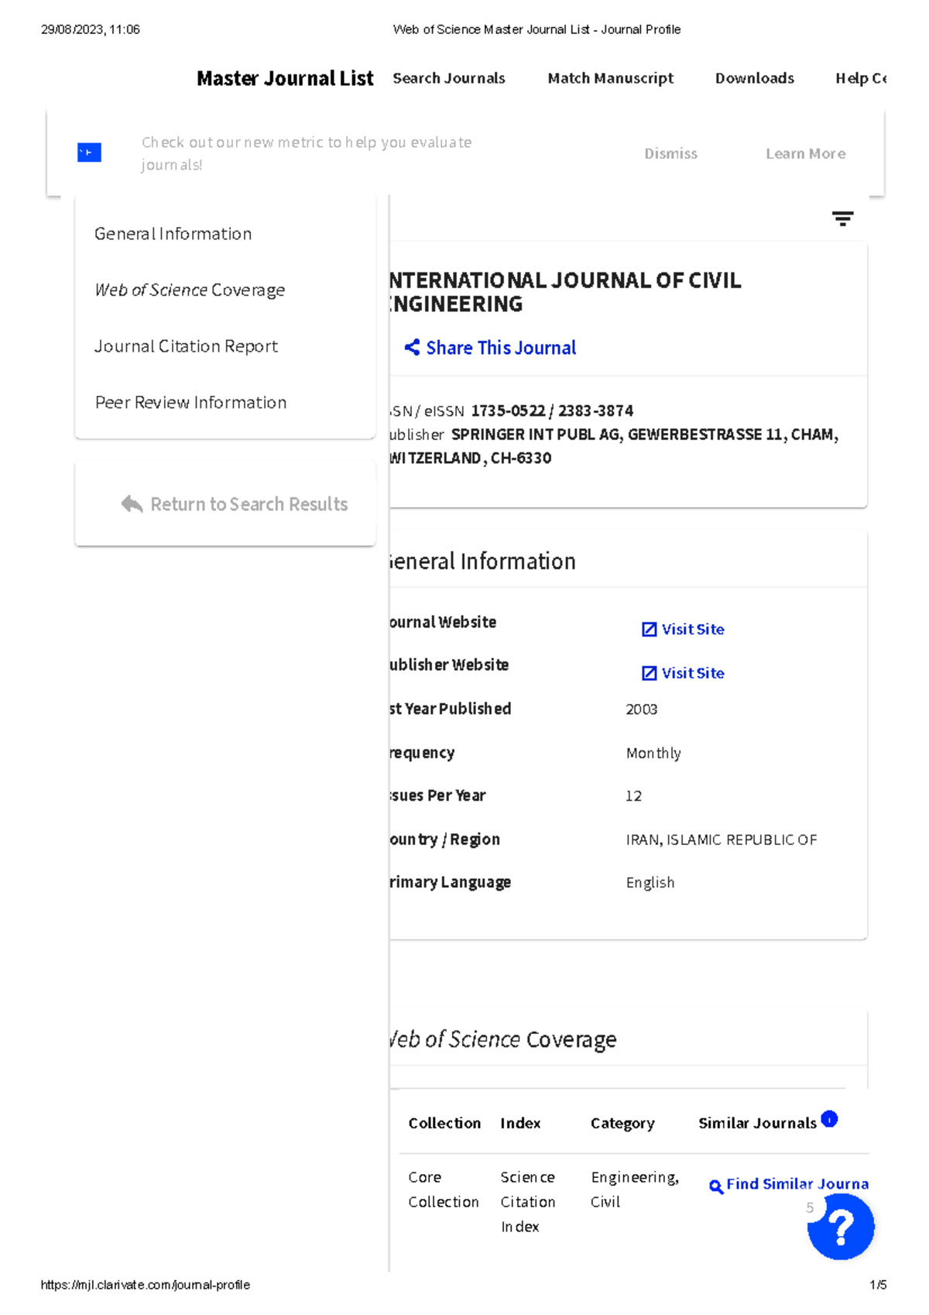The height and width of the screenshot is (1315, 929).
Task: Jump to Journal Citation Report in sidebar
Action: click(x=186, y=346)
